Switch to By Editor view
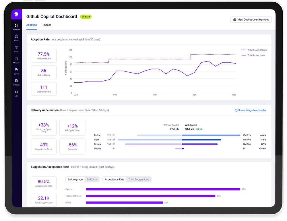Screen dimensions: 287x221 [92, 179]
